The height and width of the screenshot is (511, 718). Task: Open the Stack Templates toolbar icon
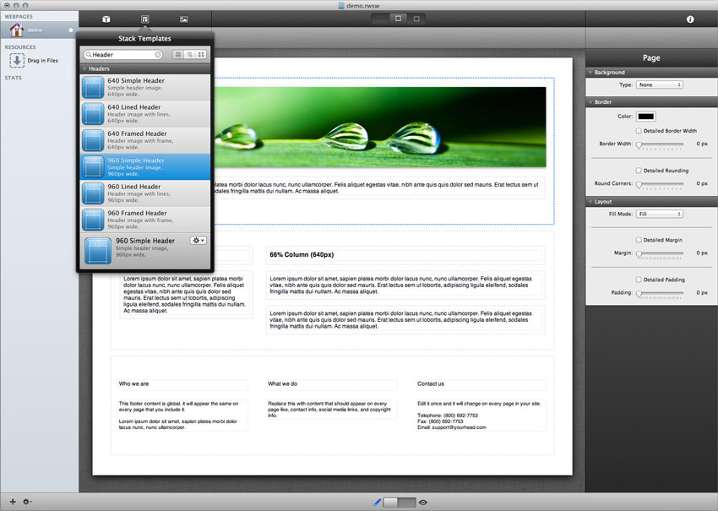(x=144, y=19)
